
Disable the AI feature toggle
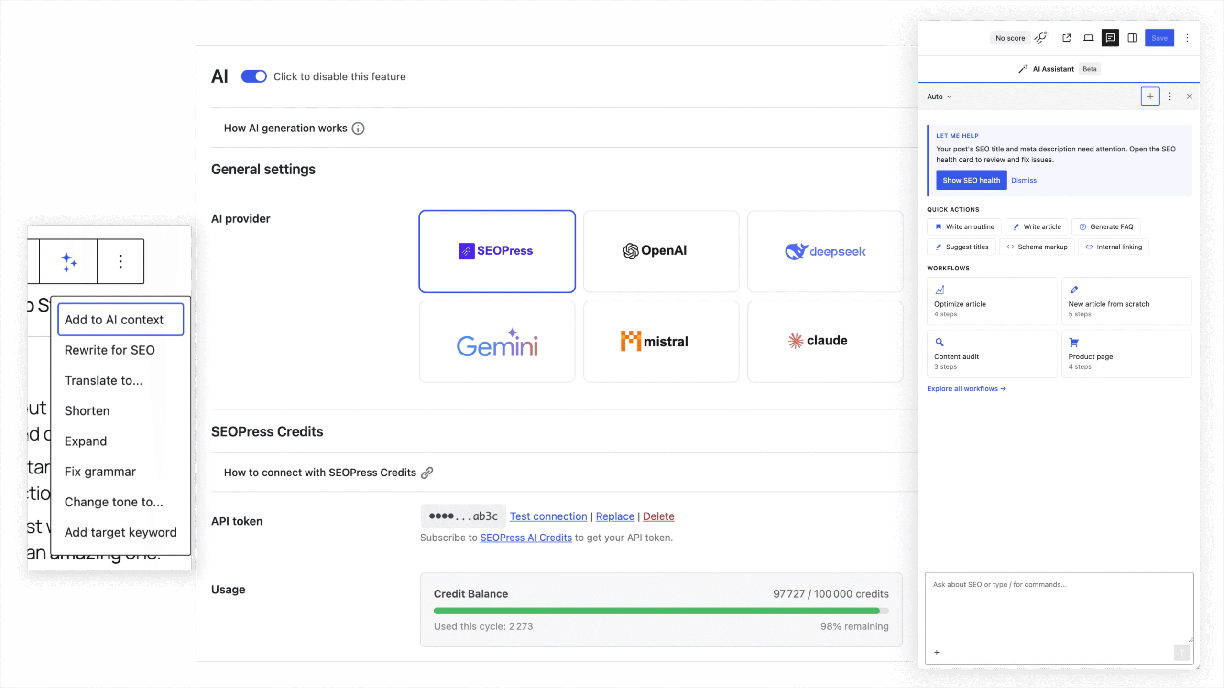(254, 76)
